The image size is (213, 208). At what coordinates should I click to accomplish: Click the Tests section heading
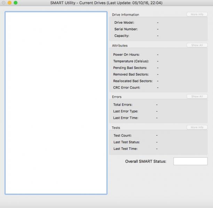(116, 128)
